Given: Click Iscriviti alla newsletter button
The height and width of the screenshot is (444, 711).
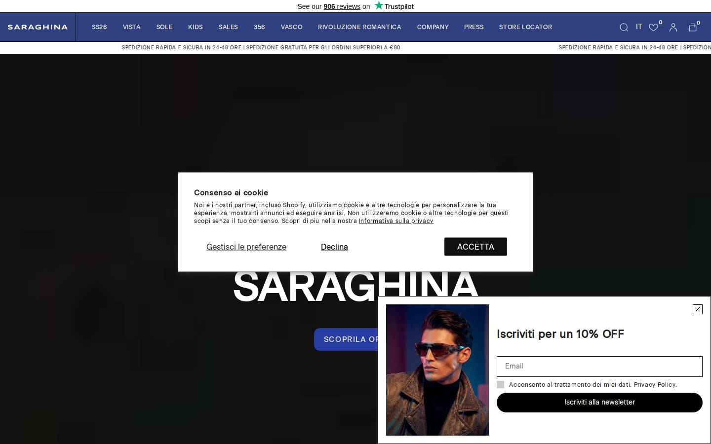Looking at the screenshot, I should (599, 403).
